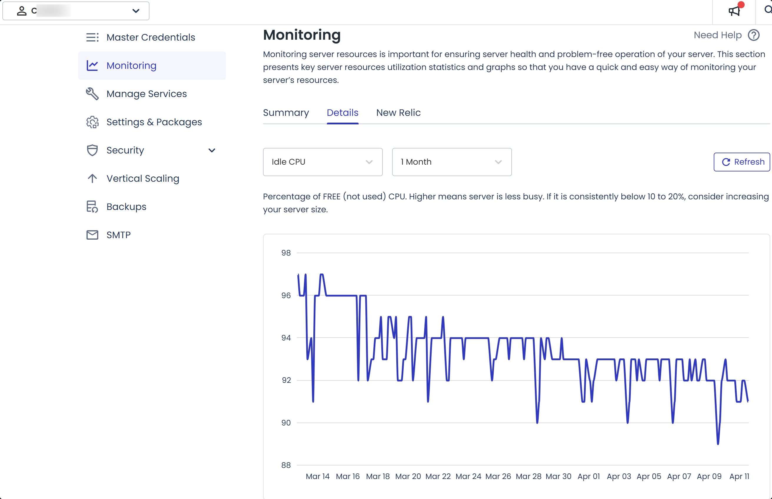Image resolution: width=772 pixels, height=499 pixels.
Task: Click the Master Credentials list icon
Action: click(x=92, y=37)
